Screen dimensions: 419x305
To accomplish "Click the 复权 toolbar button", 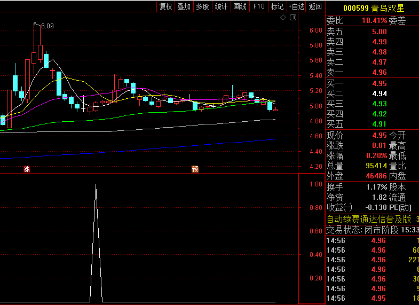I will pyautogui.click(x=166, y=6).
